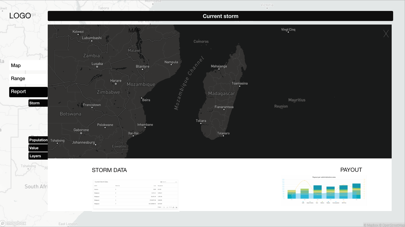Click the Reunion map label
This screenshot has height=227, width=405.
281,106
